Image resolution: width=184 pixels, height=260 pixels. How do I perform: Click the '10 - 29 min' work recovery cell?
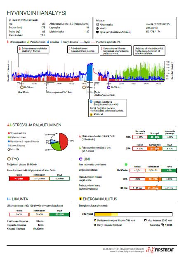[39, 179]
